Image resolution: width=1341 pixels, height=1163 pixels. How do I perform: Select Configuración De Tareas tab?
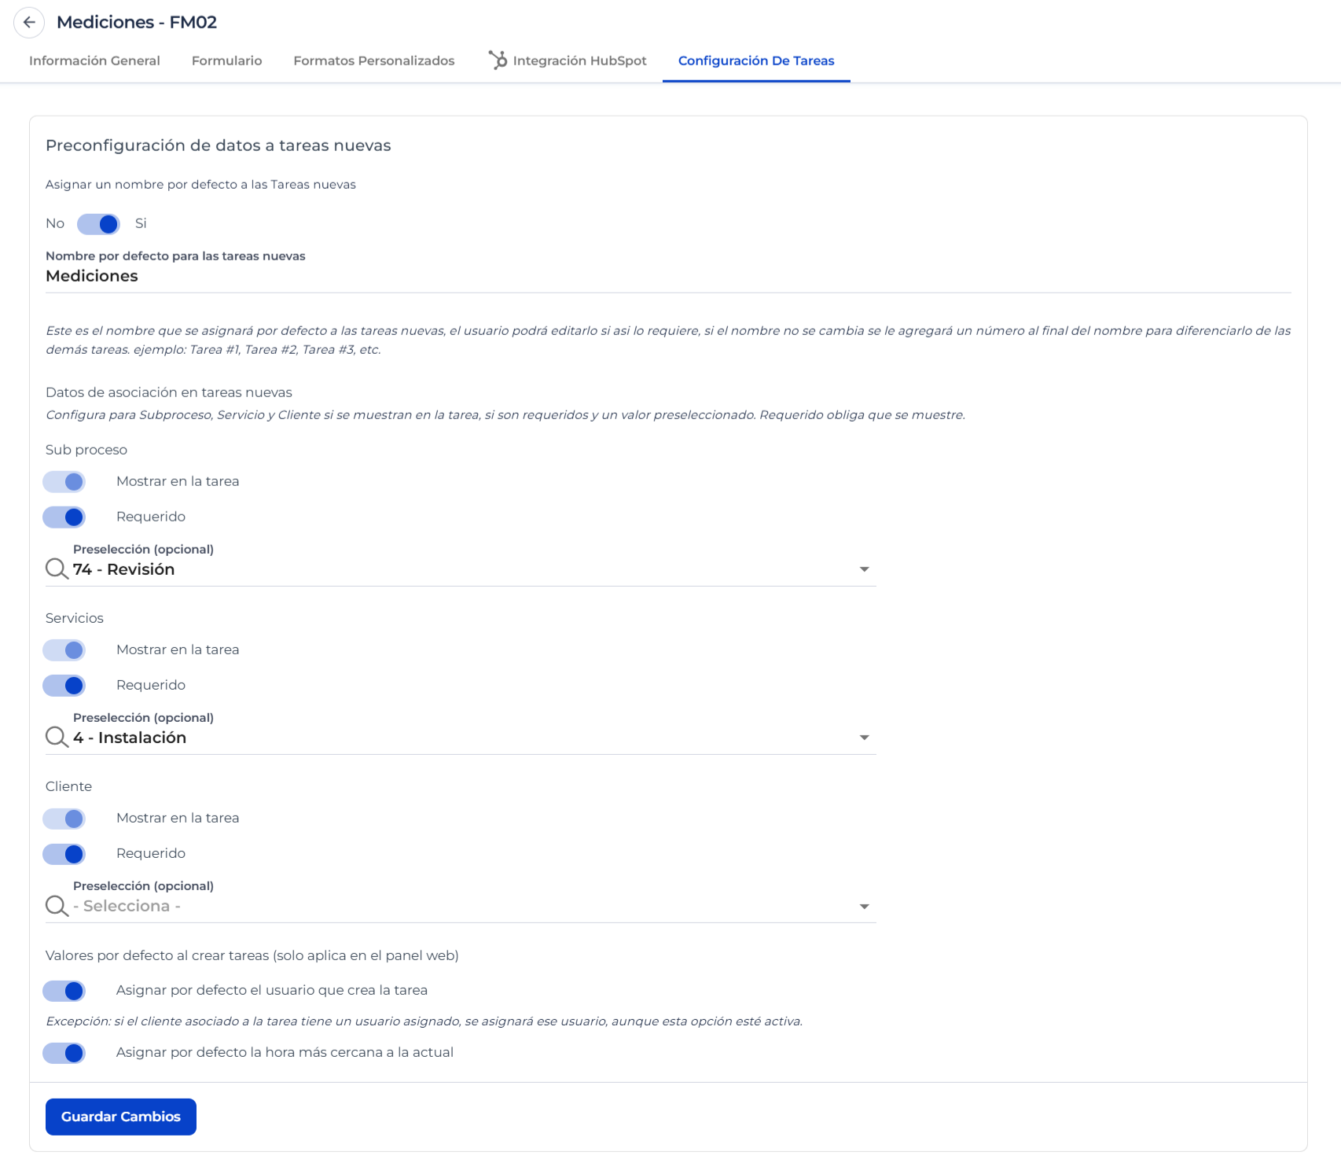(x=756, y=61)
